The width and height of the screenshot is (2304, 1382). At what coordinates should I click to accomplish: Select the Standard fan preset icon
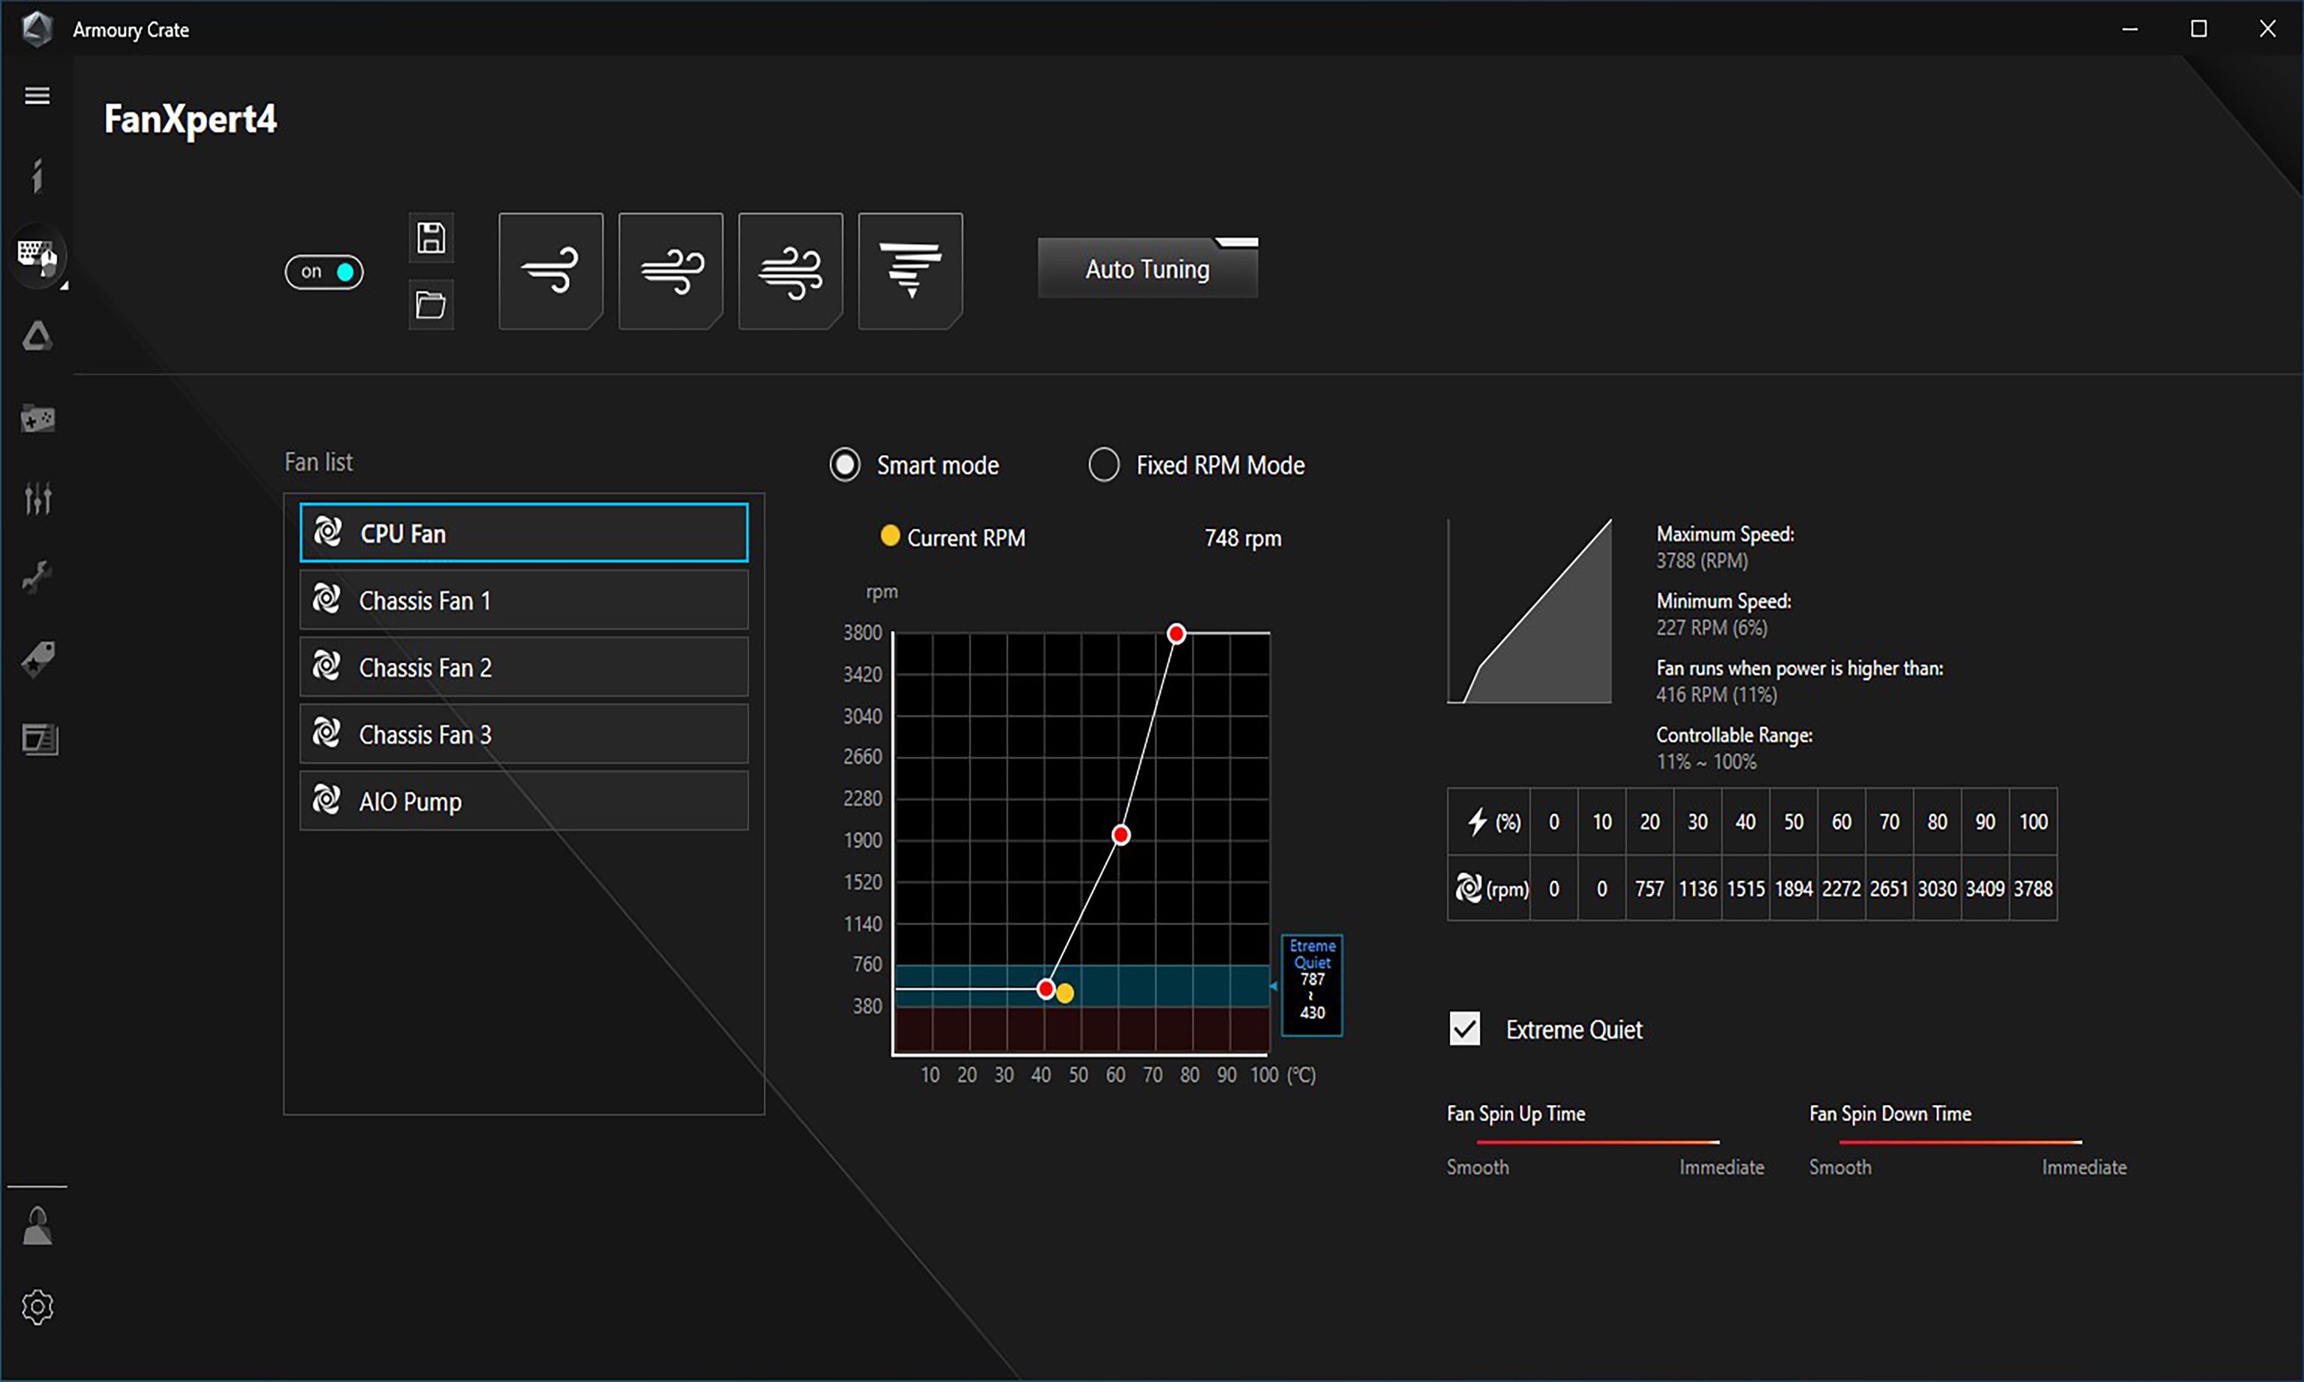(670, 270)
